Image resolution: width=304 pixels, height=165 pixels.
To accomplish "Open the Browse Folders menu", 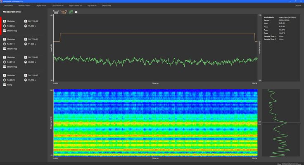I will [25, 6].
